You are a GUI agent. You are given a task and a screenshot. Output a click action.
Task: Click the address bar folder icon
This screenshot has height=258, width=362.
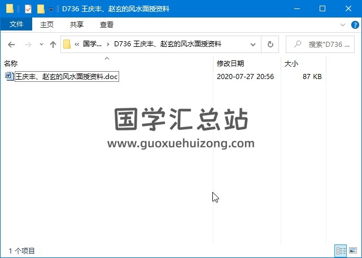point(67,44)
